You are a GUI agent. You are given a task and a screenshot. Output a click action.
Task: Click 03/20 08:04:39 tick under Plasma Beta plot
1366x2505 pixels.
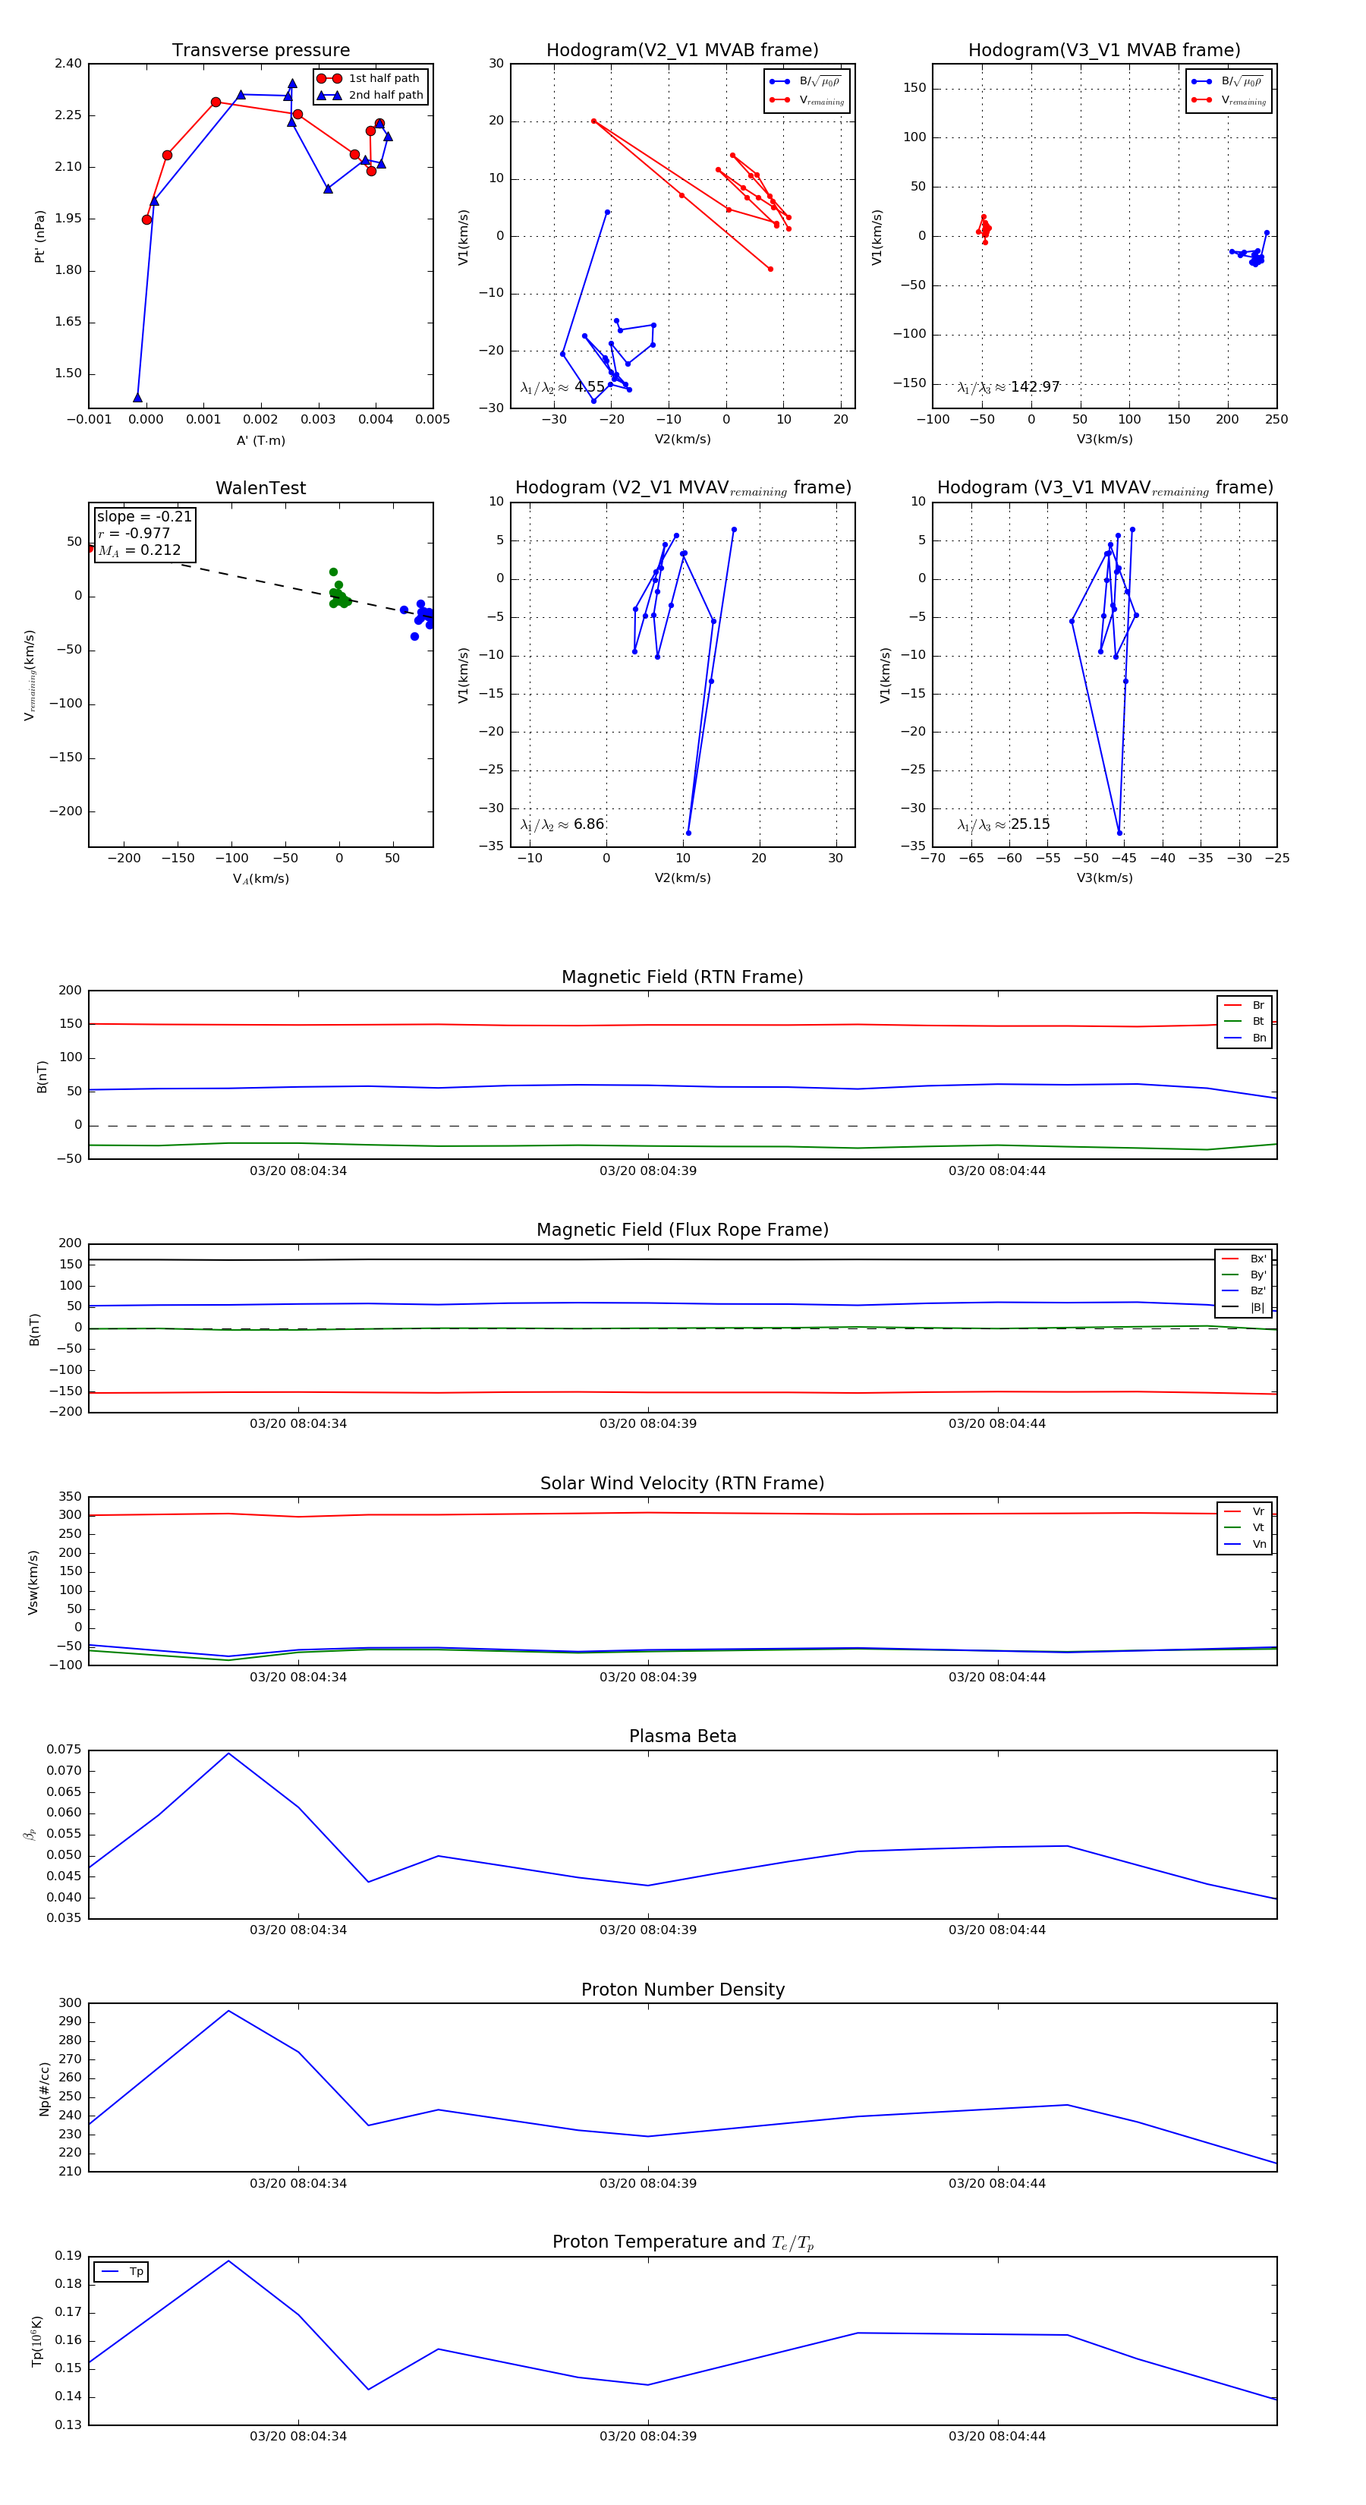tap(647, 1930)
